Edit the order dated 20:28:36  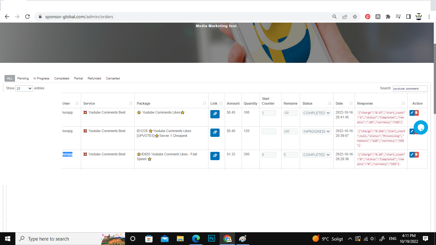(x=412, y=154)
